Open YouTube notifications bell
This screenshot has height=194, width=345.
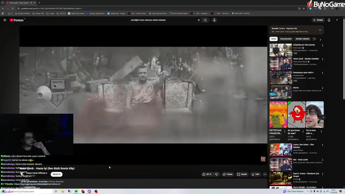[x=329, y=20]
